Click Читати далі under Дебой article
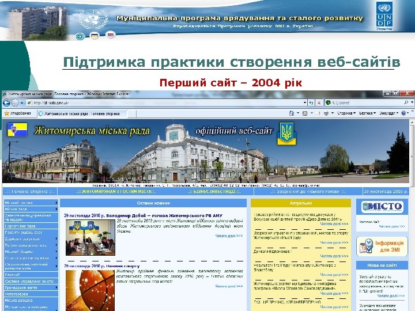Screen dimensions: 415x311 point(229,236)
